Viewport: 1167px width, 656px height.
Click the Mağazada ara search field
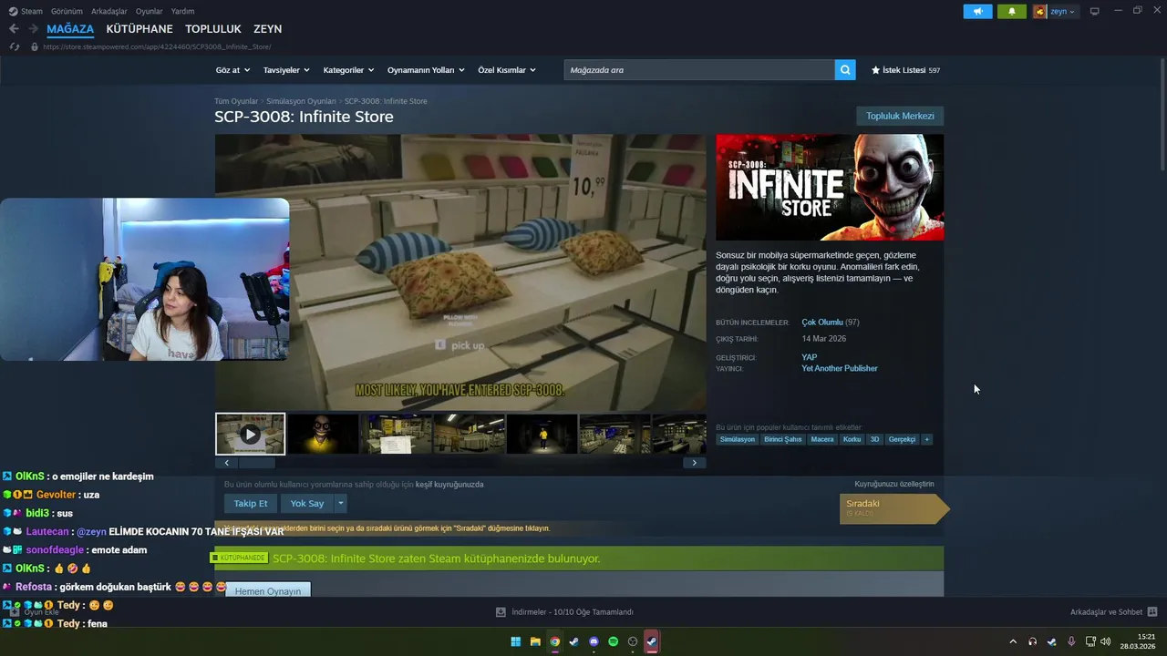[699, 69]
